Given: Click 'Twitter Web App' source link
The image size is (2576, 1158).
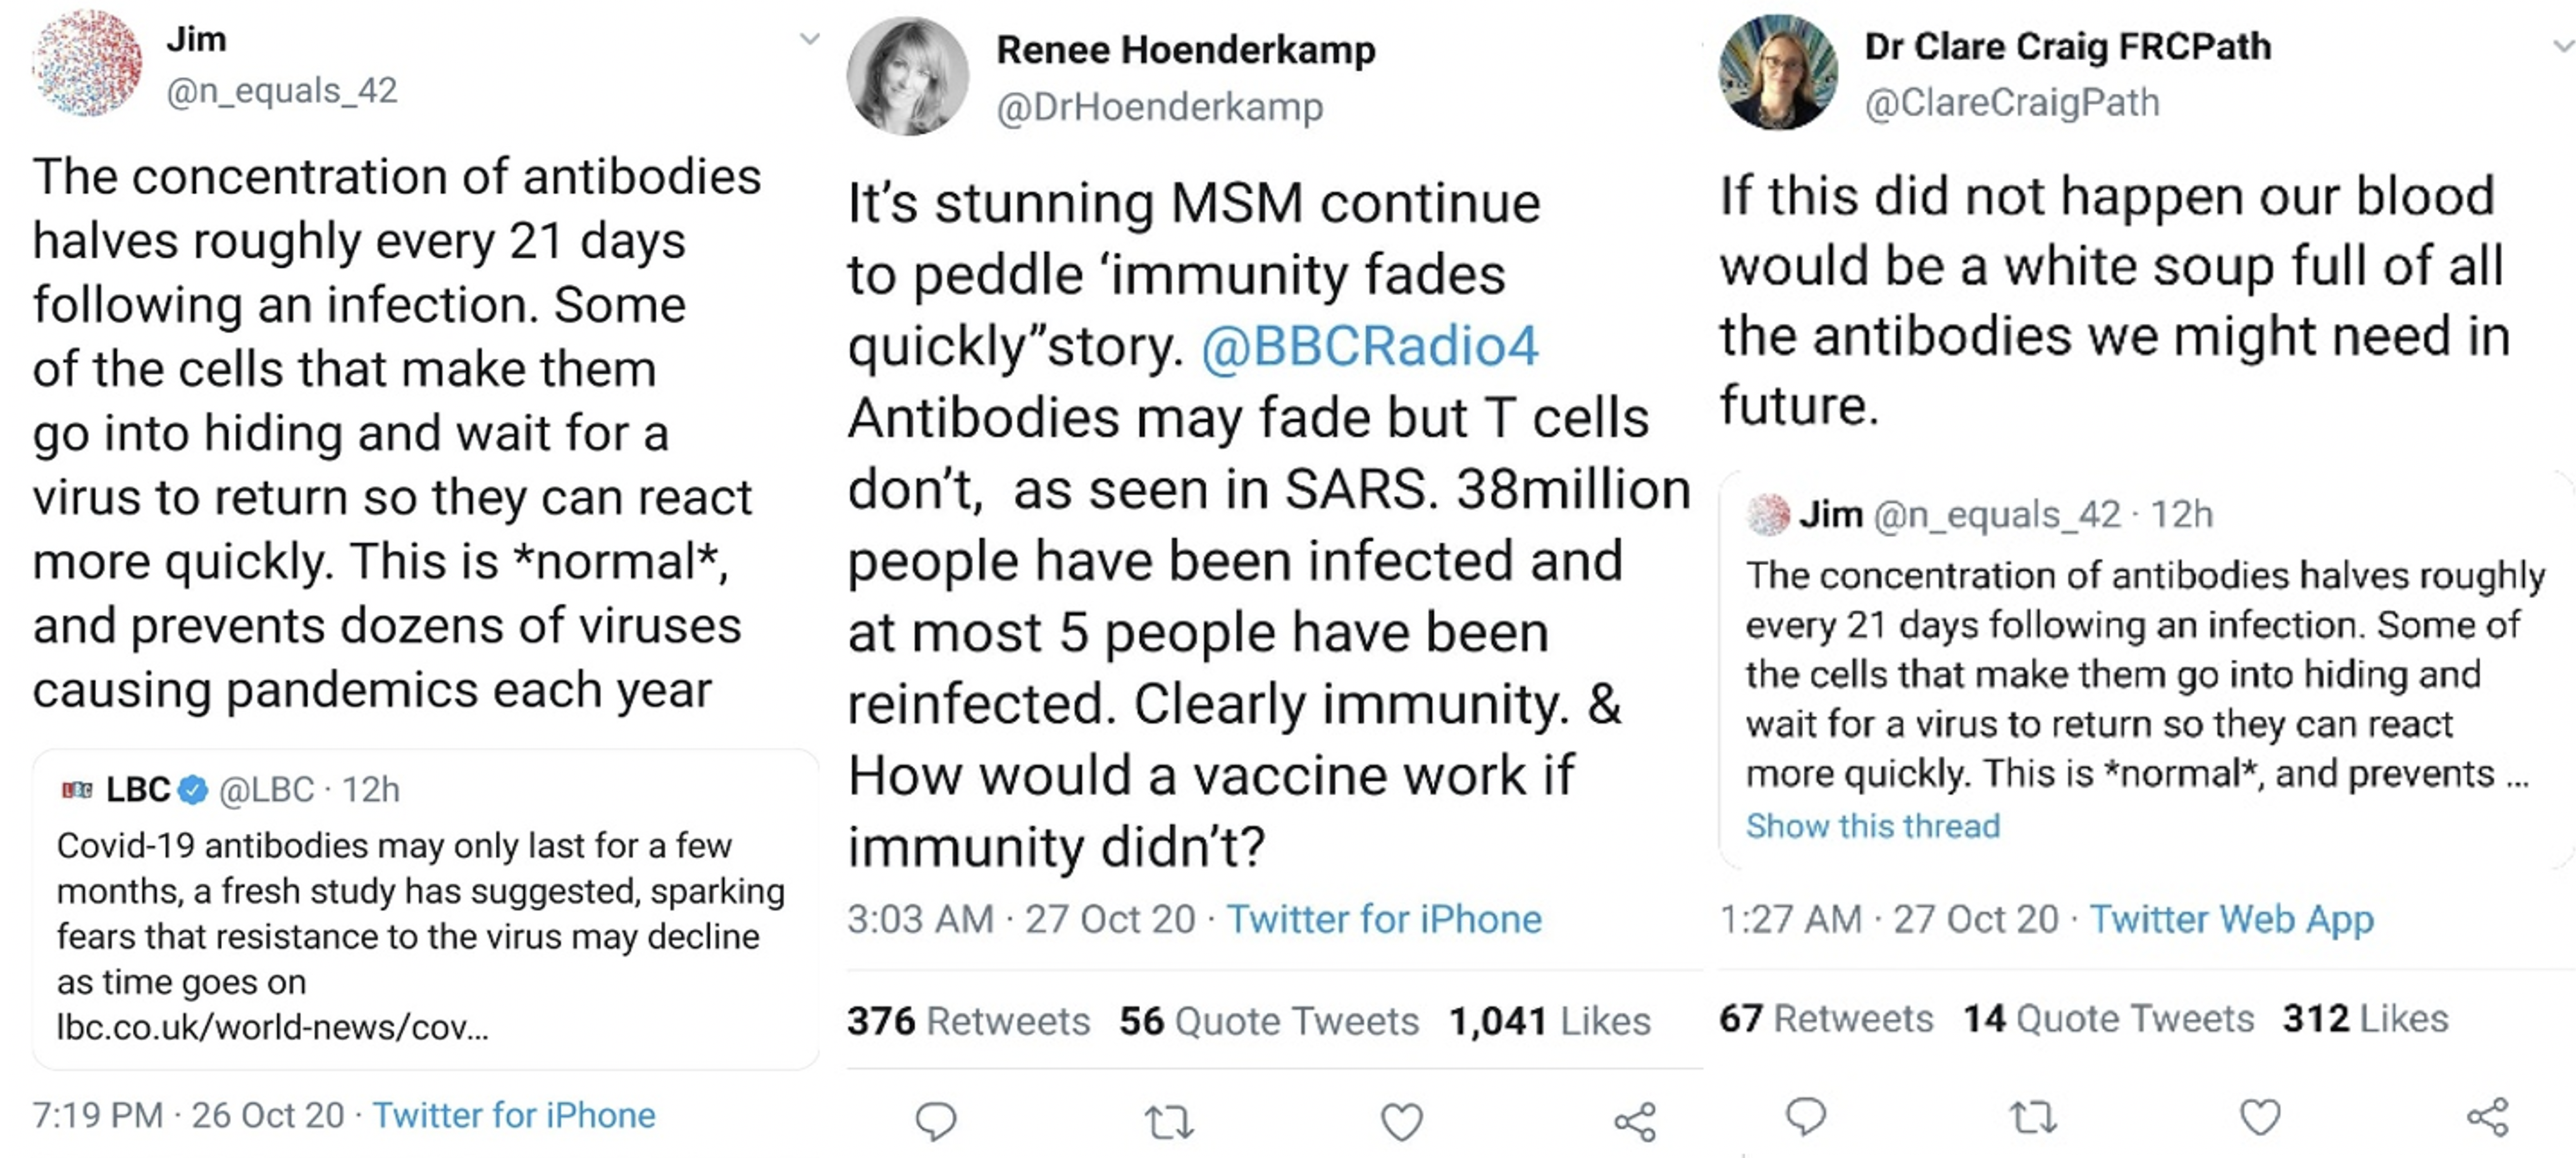Looking at the screenshot, I should pos(2231,918).
